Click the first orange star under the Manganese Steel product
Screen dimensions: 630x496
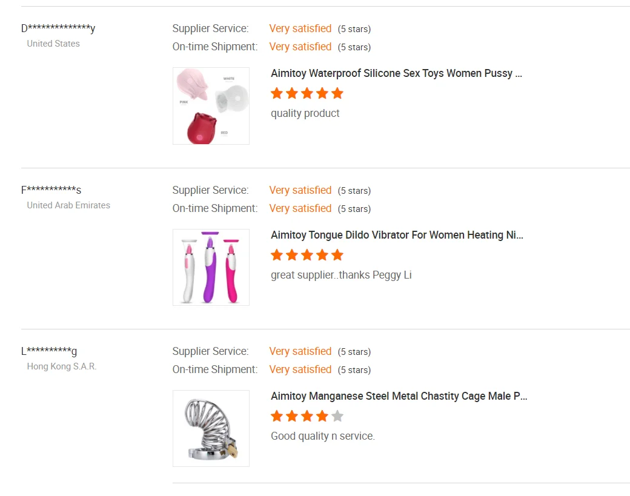tap(277, 416)
